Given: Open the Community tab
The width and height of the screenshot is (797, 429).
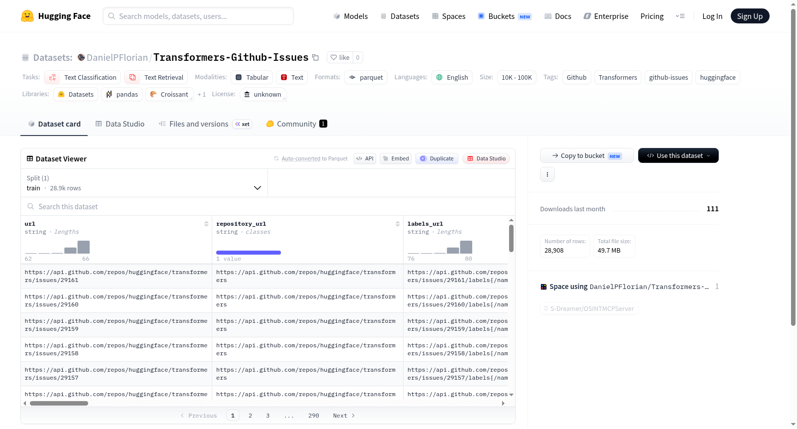Looking at the screenshot, I should point(296,124).
